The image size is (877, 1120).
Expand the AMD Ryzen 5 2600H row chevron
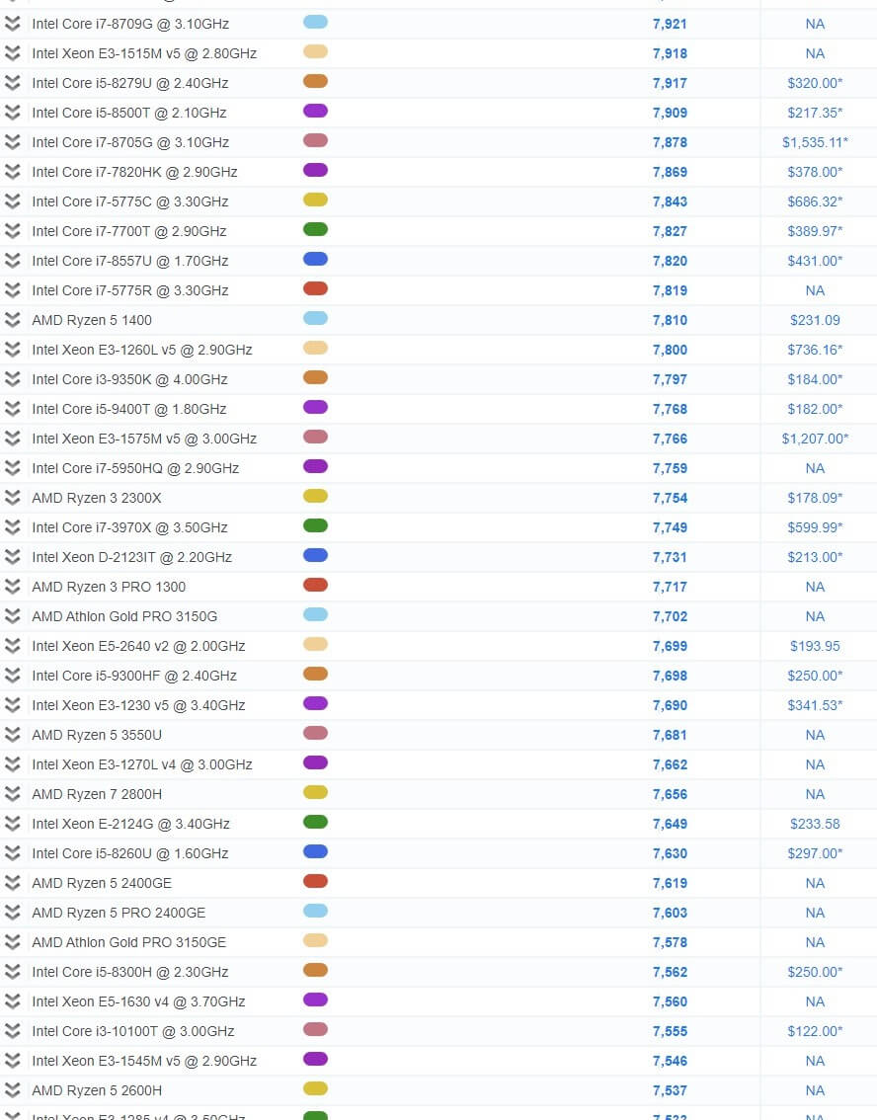12,1090
